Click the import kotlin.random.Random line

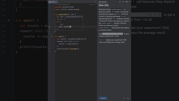coord(67,10)
